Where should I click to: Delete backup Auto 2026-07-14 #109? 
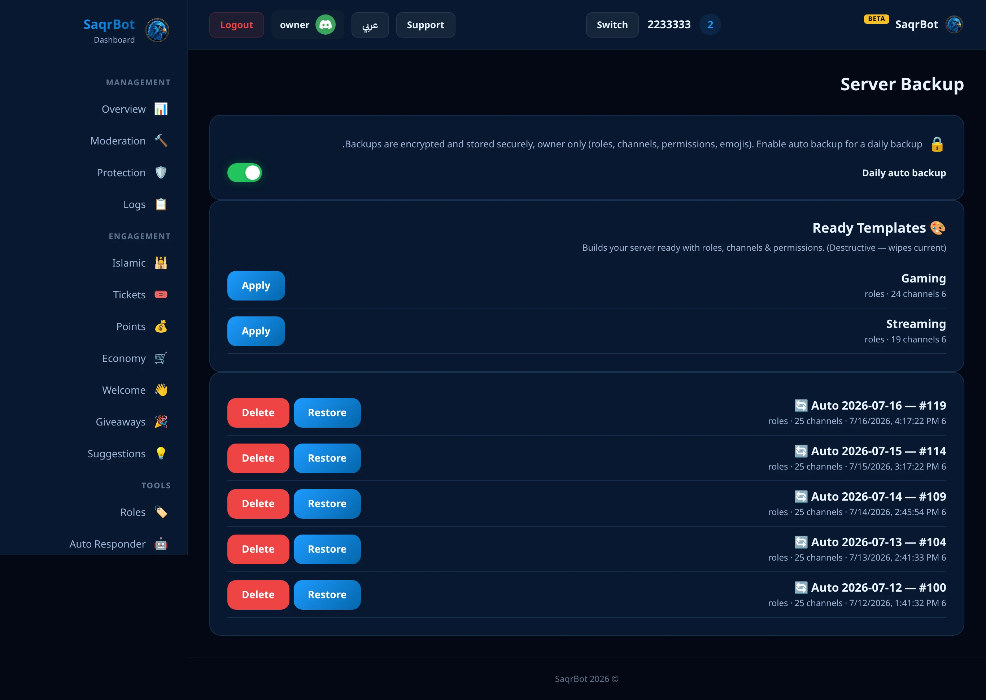258,504
